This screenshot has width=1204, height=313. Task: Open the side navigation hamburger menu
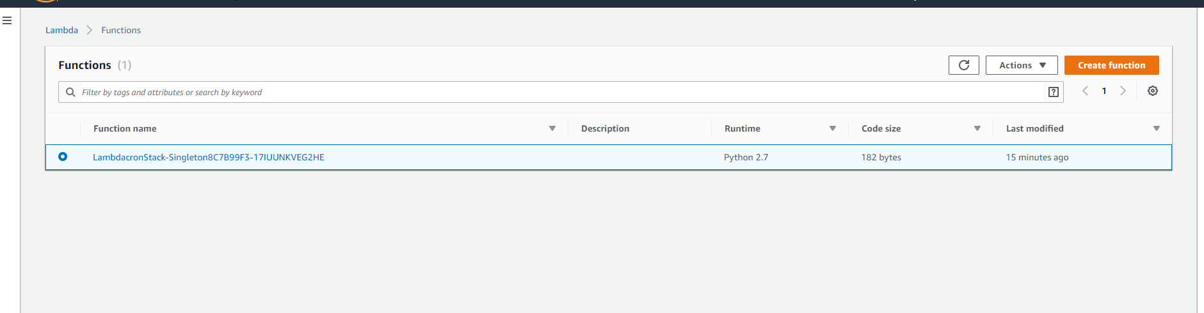click(7, 20)
